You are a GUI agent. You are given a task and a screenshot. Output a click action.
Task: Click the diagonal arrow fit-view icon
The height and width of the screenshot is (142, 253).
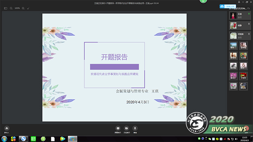(28, 8)
